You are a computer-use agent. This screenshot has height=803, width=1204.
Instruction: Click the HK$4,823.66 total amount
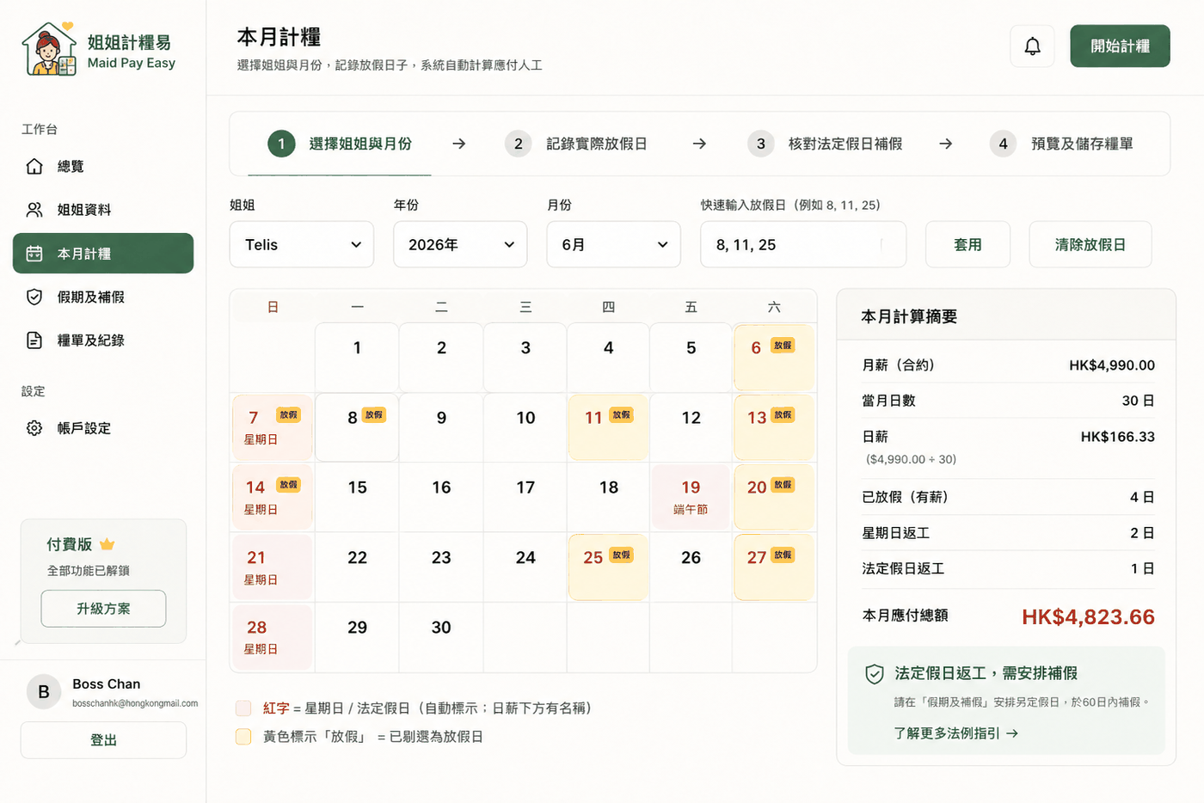[x=1088, y=616]
